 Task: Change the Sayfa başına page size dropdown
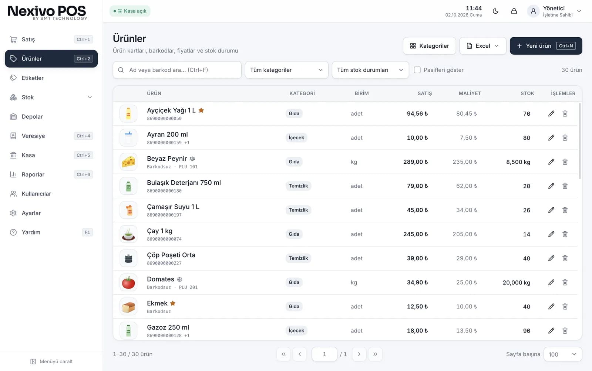(562, 354)
